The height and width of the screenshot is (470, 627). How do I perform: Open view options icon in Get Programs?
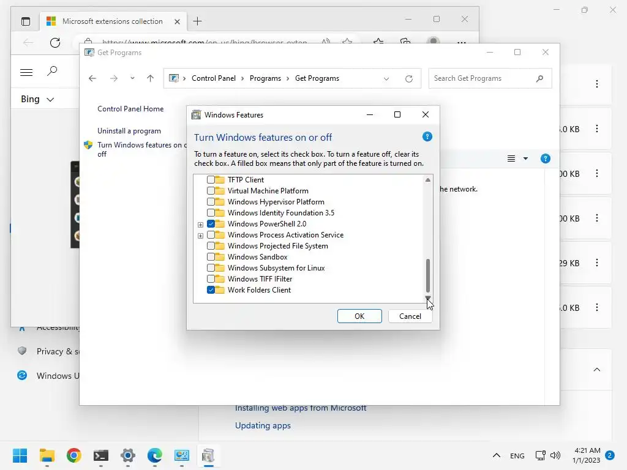pyautogui.click(x=511, y=159)
